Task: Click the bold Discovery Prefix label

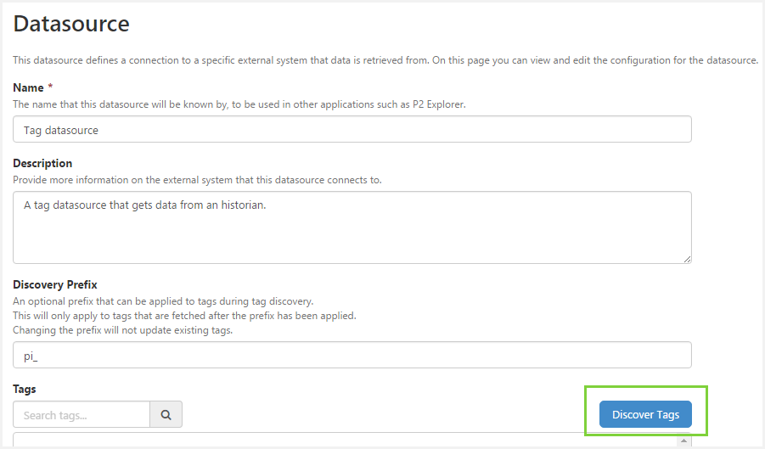Action: pos(54,284)
